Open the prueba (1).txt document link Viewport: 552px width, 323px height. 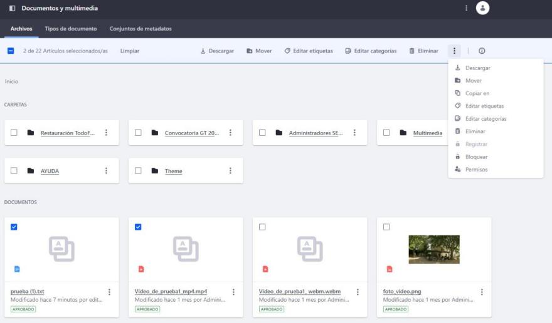pos(28,291)
